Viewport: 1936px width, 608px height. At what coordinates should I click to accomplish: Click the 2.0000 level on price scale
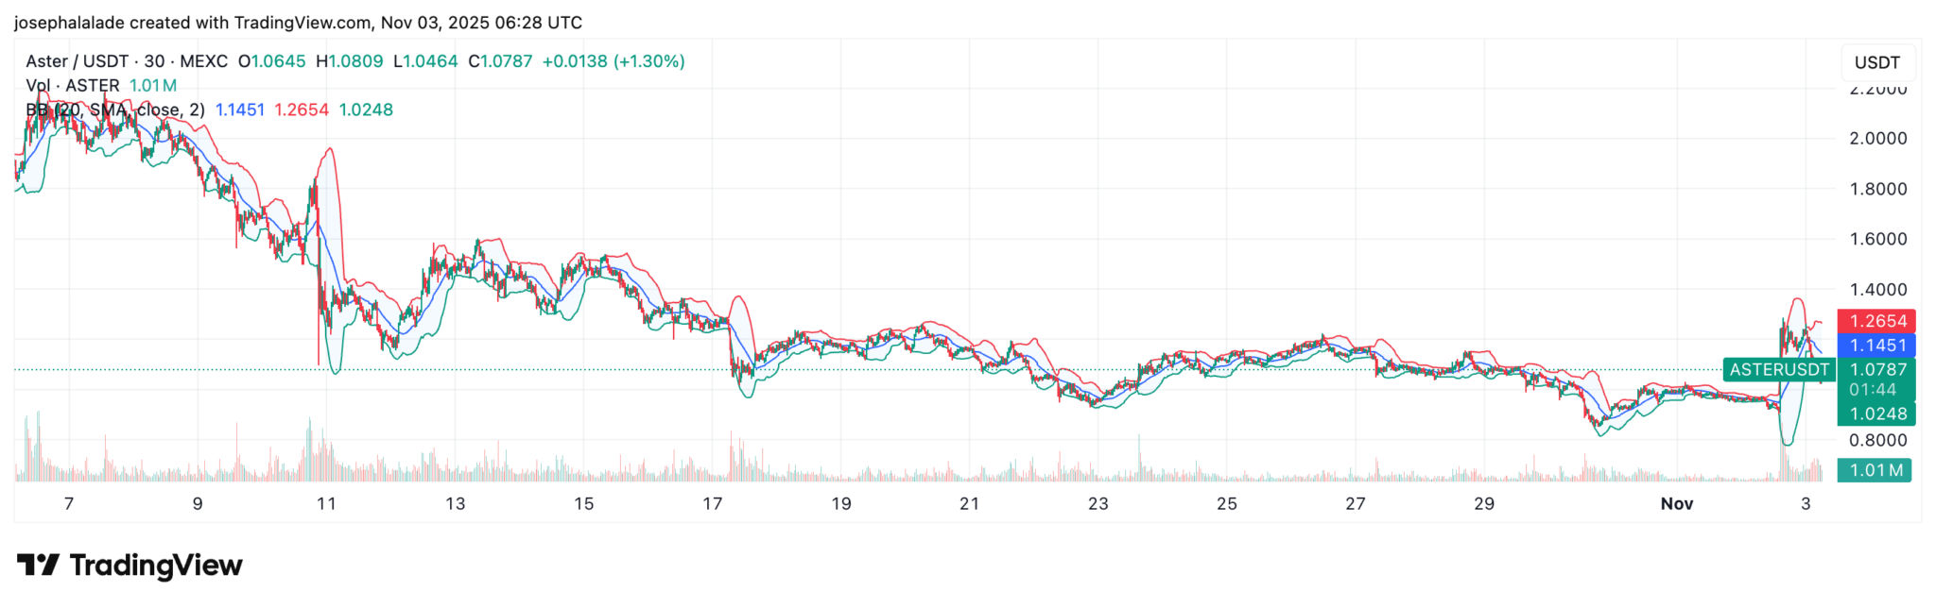pos(1877,138)
